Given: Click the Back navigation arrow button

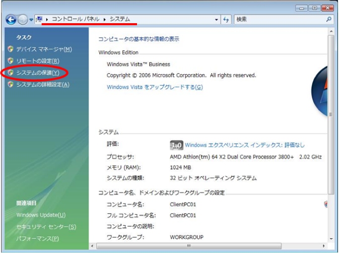Looking at the screenshot, I should [11, 19].
